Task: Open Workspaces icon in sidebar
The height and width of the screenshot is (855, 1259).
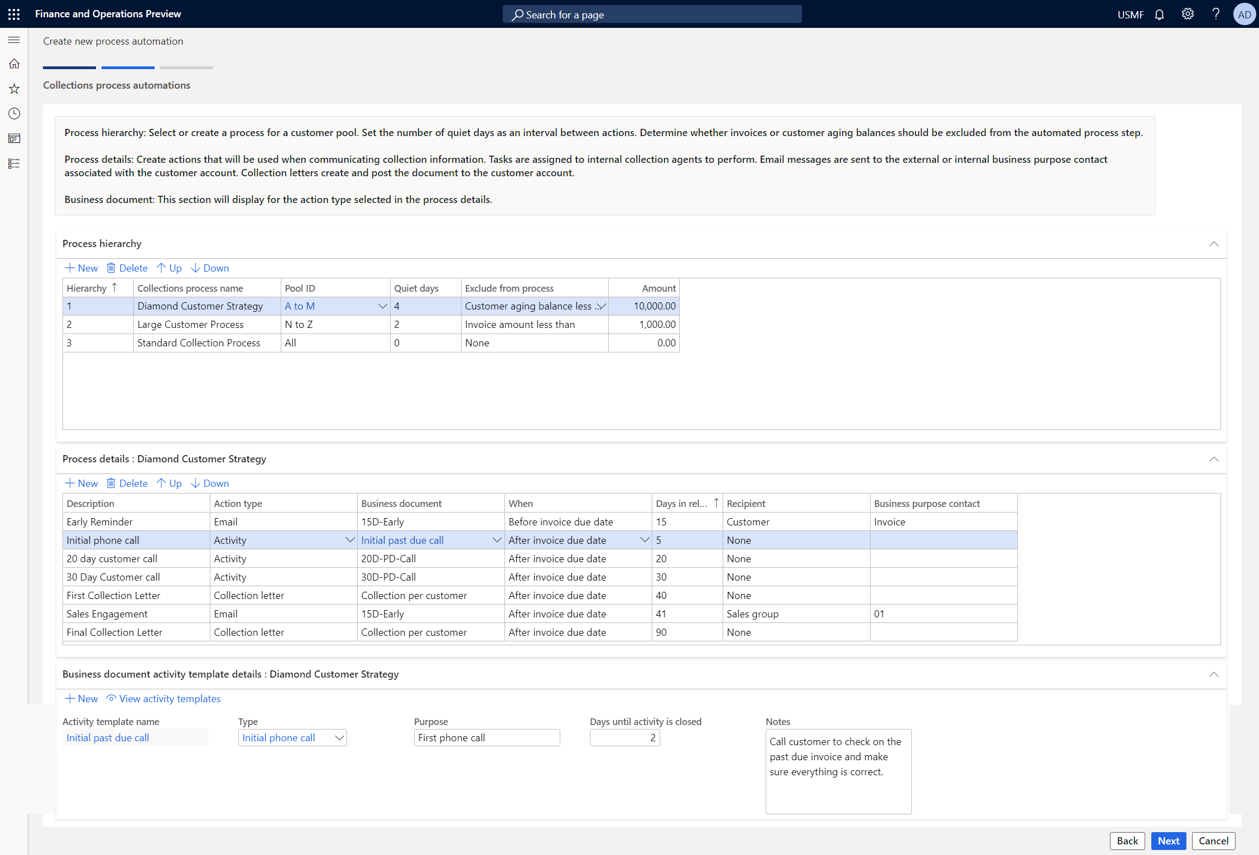Action: 14,138
